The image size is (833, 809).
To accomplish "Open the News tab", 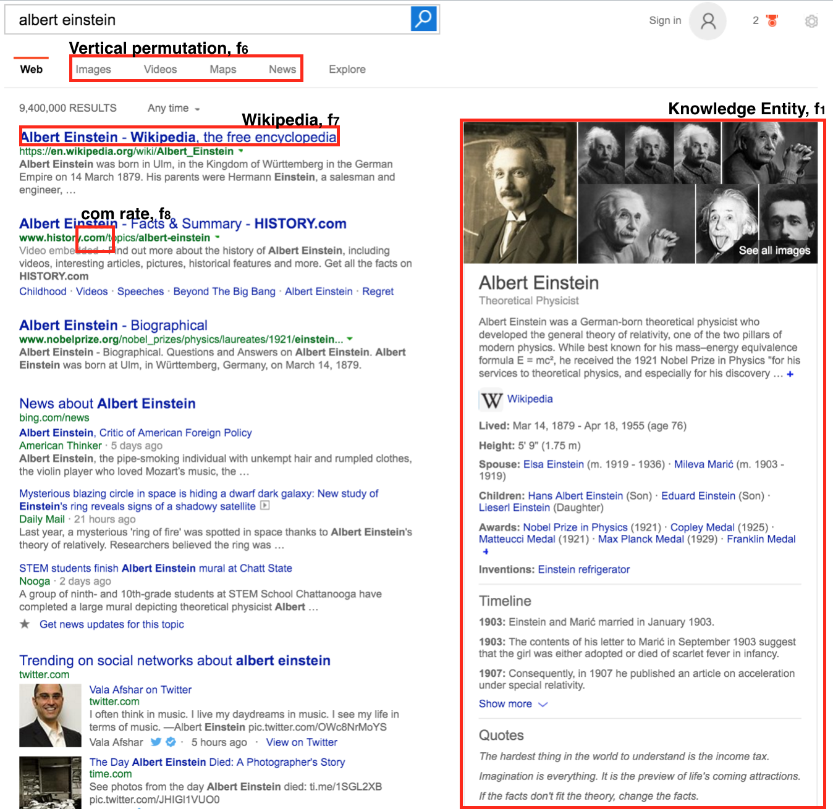I will coord(282,69).
